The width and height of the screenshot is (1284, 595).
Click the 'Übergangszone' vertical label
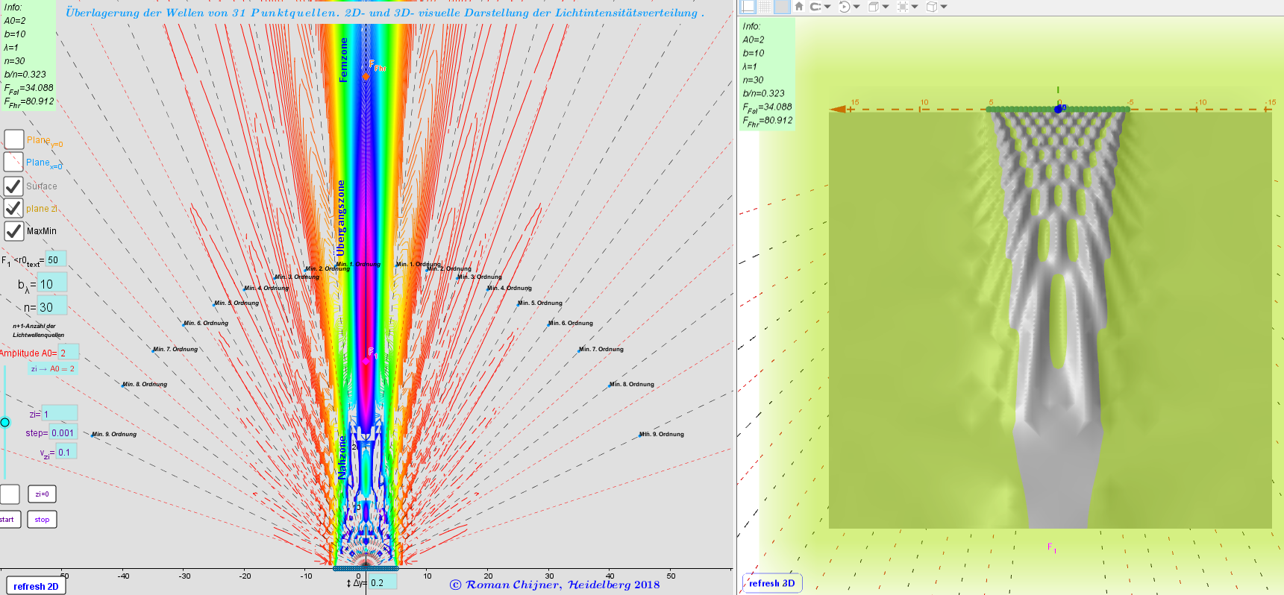(341, 218)
